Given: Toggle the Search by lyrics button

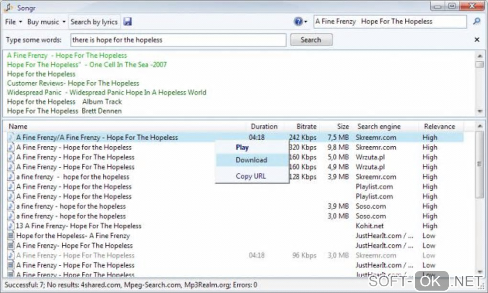Looking at the screenshot, I should coord(94,22).
